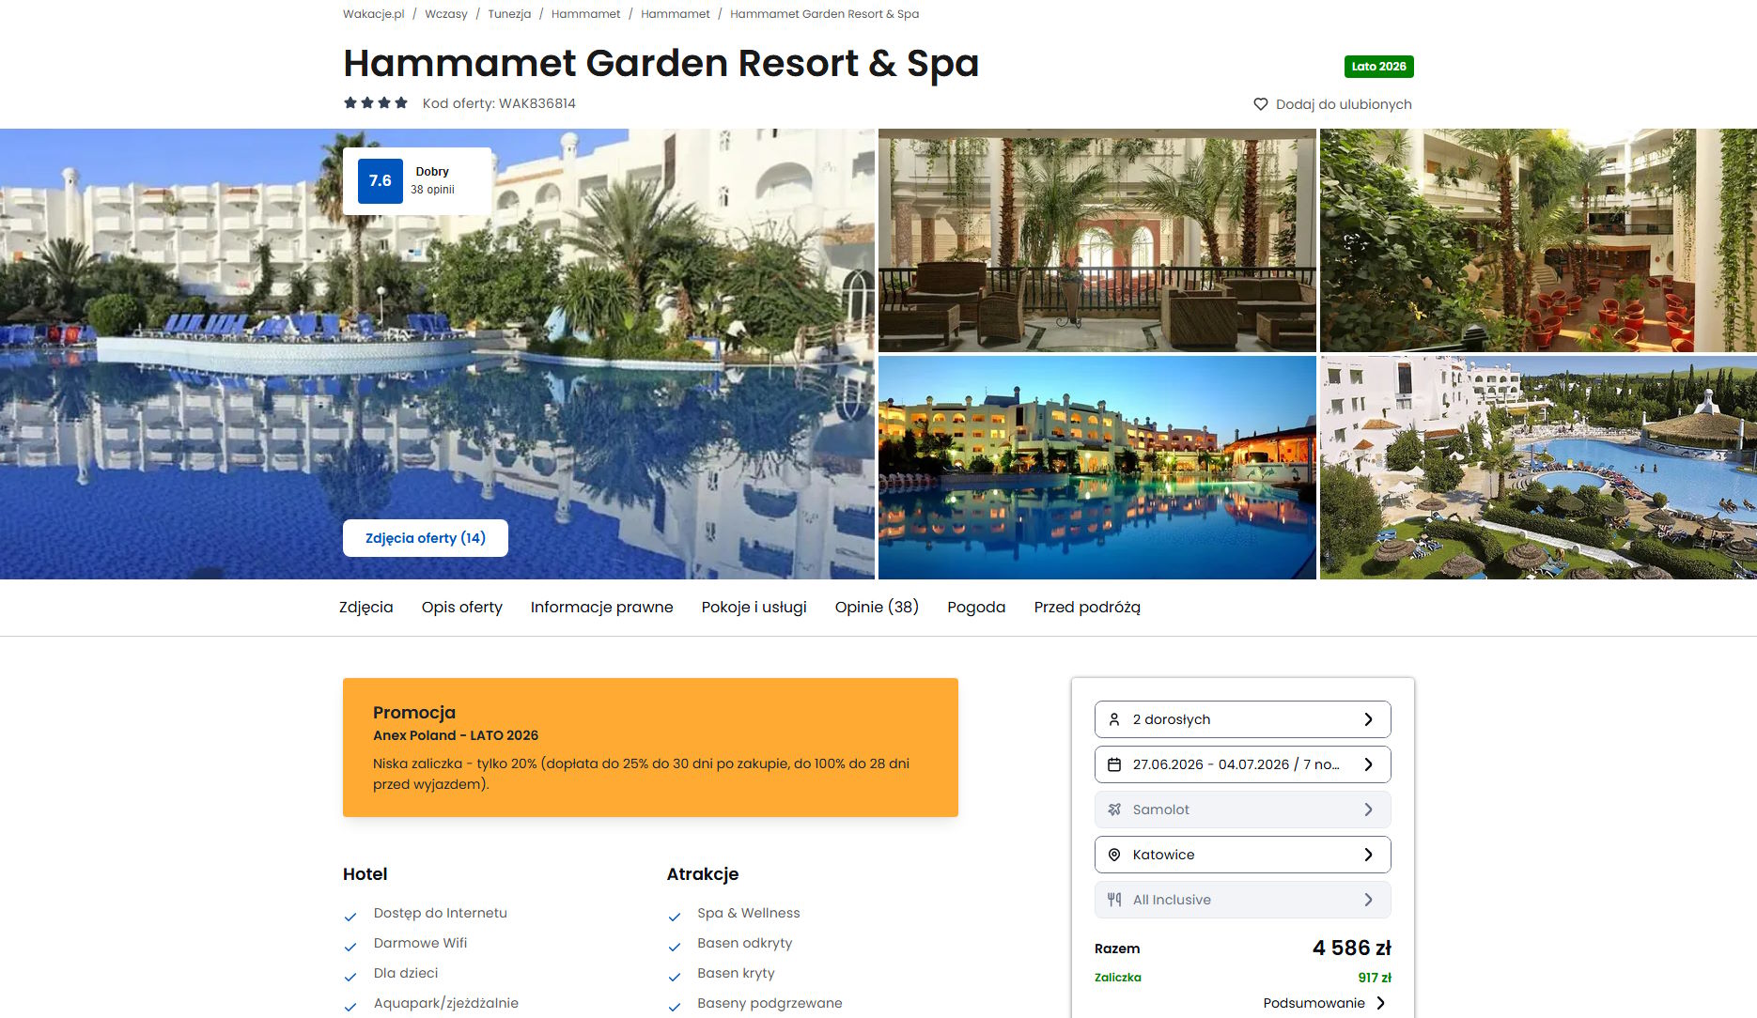
Task: Click the location pin icon next to Katowice
Action: coord(1114,855)
